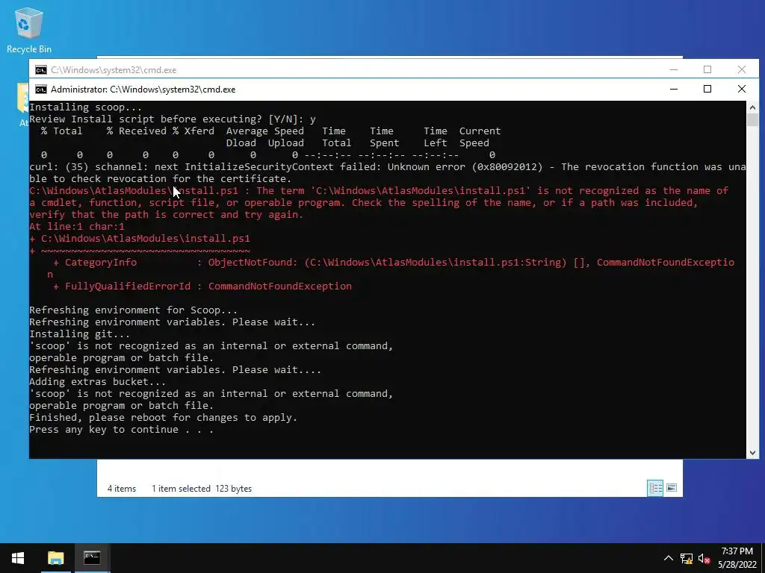Close the Administrator cmd window
765x573 pixels.
(742, 90)
